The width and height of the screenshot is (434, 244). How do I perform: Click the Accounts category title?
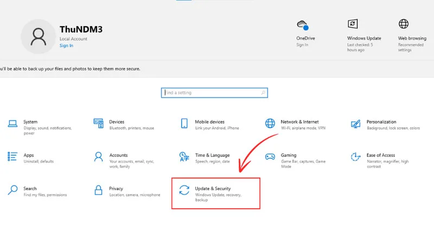[x=118, y=155]
